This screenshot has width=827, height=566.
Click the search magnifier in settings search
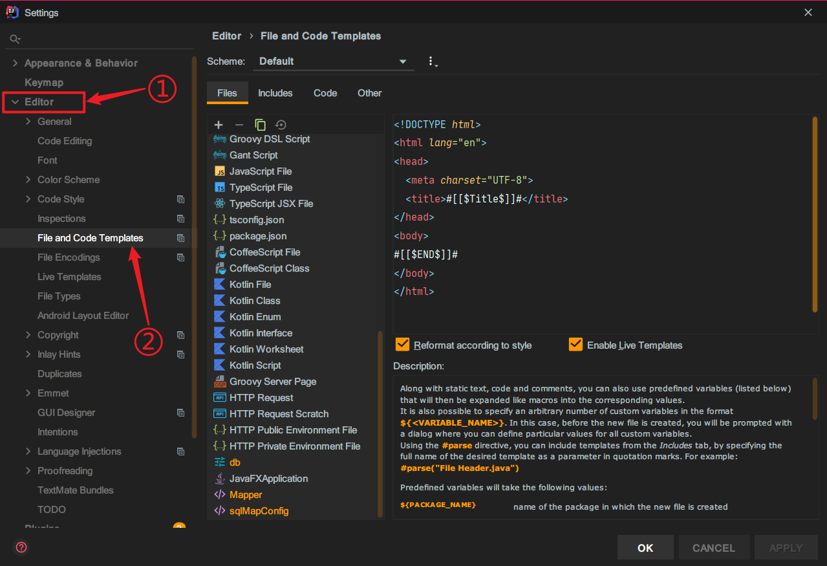pos(16,39)
